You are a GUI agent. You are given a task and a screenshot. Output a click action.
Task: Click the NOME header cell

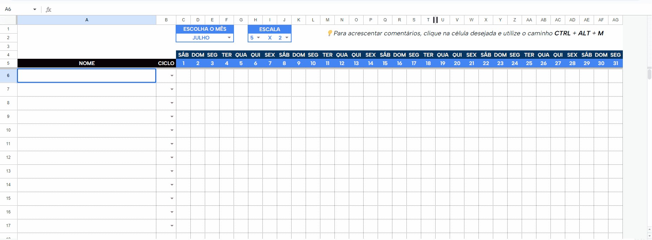87,63
